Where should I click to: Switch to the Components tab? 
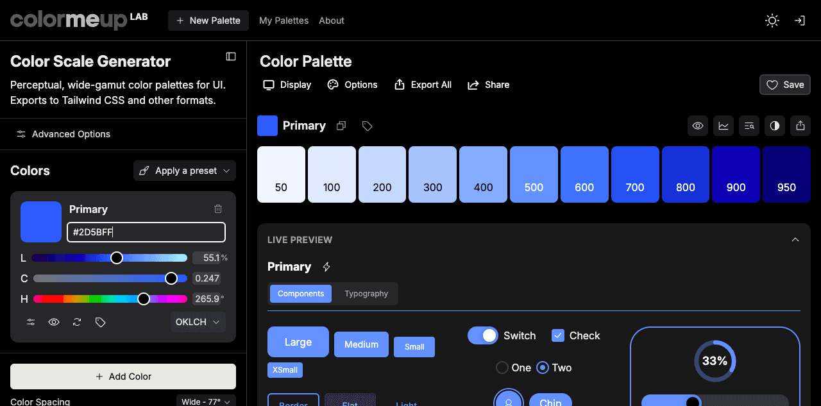pos(301,294)
